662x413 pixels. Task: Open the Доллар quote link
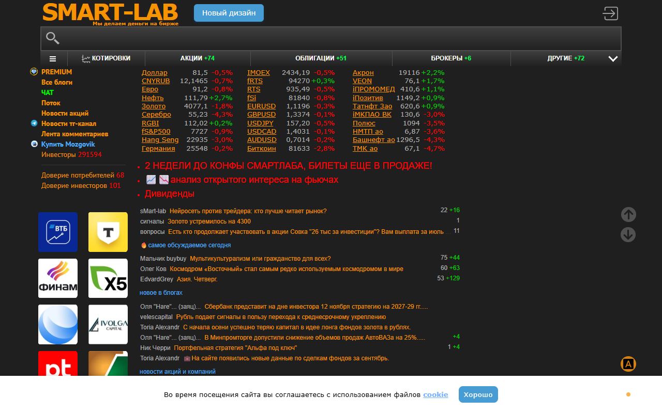(x=155, y=73)
